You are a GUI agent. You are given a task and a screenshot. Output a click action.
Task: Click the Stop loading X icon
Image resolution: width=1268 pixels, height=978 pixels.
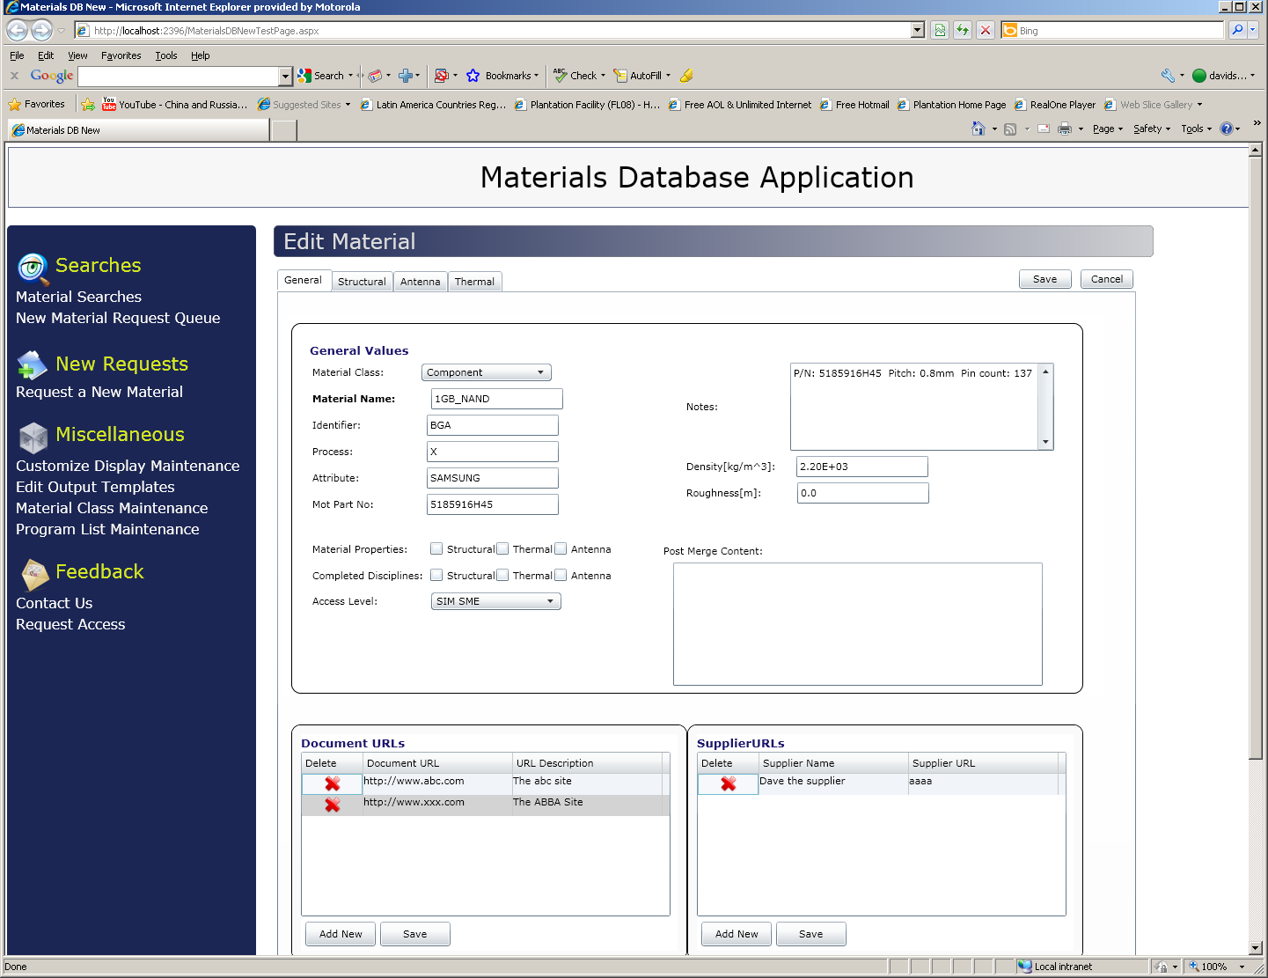[986, 30]
